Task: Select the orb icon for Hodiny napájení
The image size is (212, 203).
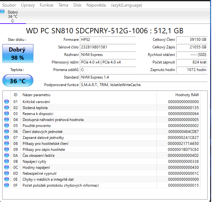Action: pos(7,167)
